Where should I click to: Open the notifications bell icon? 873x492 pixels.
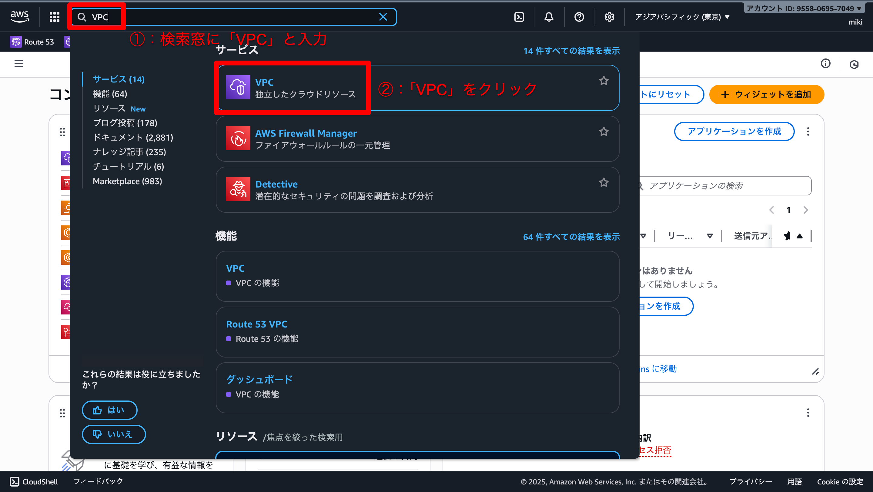(x=549, y=17)
